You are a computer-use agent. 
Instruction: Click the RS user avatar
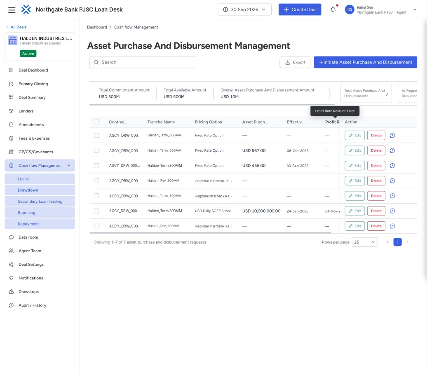350,9
